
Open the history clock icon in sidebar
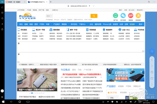(x=2, y=18)
